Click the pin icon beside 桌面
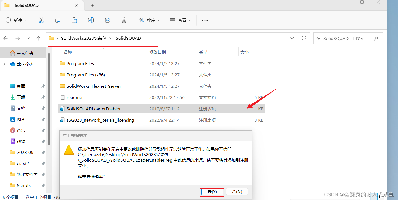 [43, 86]
